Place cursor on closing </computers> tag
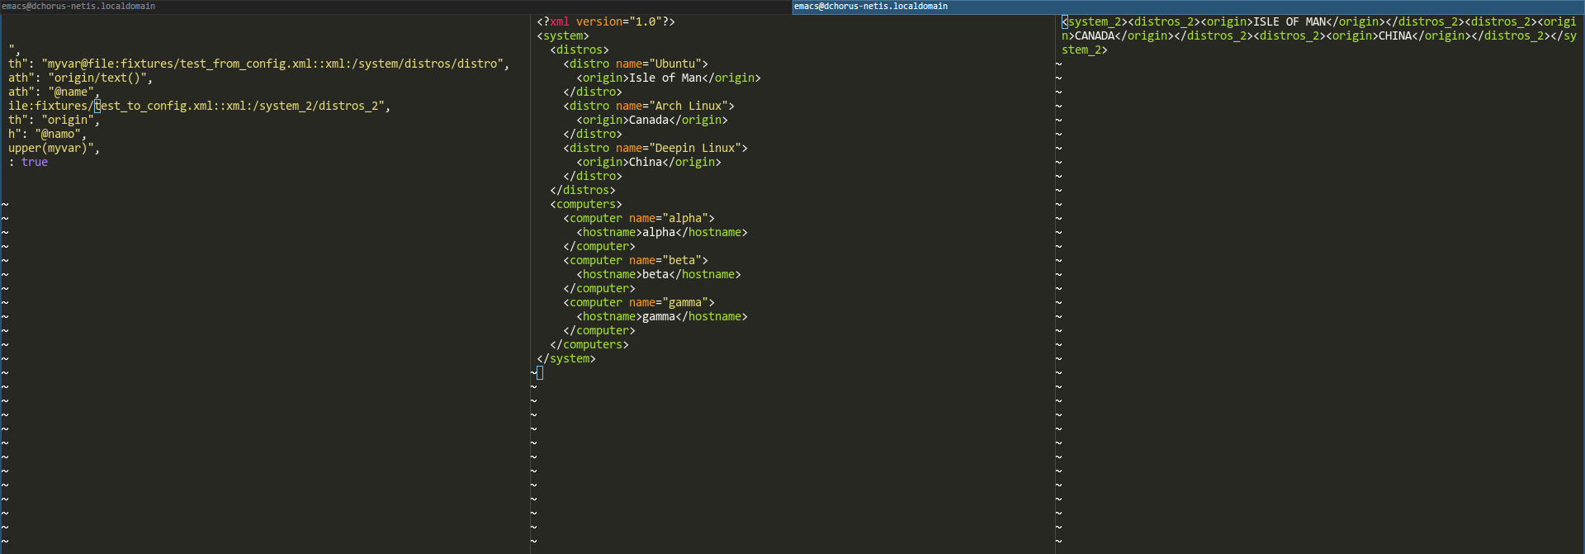Image resolution: width=1585 pixels, height=554 pixels. point(589,344)
